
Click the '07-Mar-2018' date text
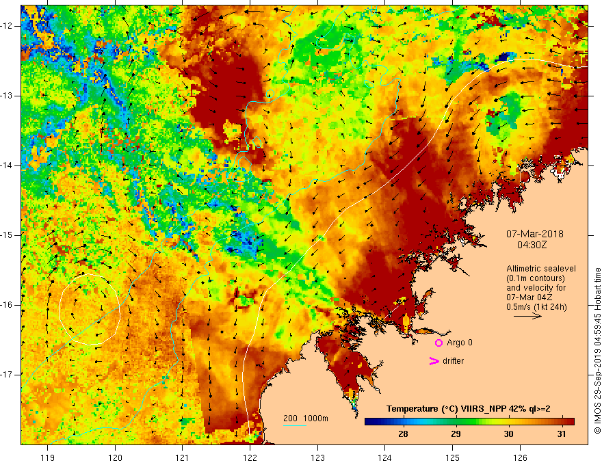534,234
